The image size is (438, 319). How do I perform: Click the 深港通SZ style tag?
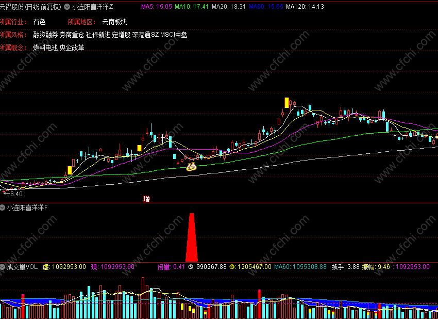[x=145, y=35]
